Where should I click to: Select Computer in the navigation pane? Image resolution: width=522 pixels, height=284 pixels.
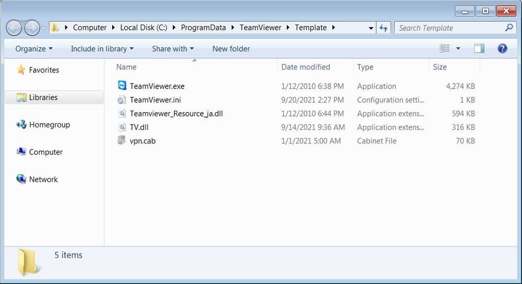pos(46,152)
